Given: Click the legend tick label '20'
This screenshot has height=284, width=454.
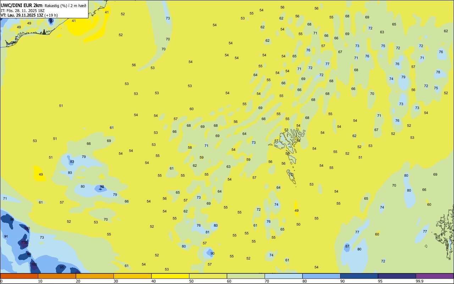Looking at the screenshot, I should 78,281.
